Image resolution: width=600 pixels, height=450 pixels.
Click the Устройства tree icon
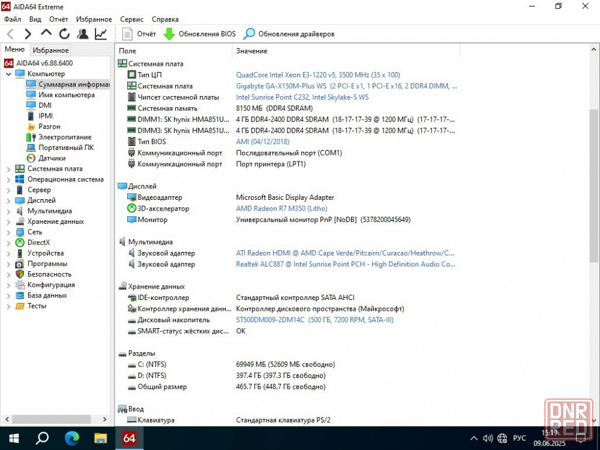(20, 253)
